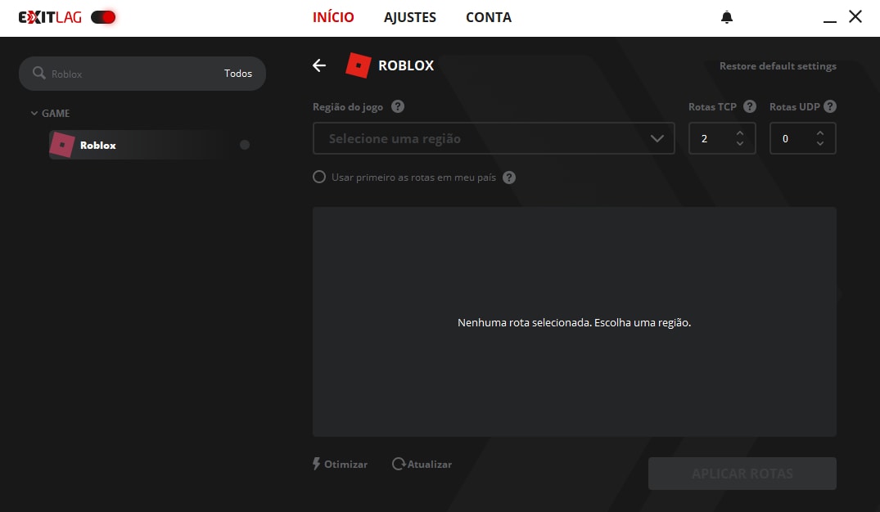Enable Usar primeiro as rotas em meu país
The image size is (880, 512).
tap(319, 177)
